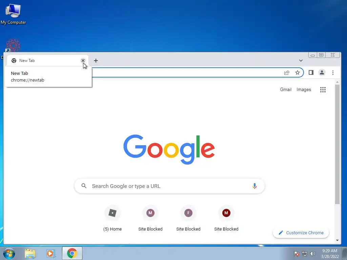Maximize the Chrome window
Screen dimensions: 347x260
(321, 55)
